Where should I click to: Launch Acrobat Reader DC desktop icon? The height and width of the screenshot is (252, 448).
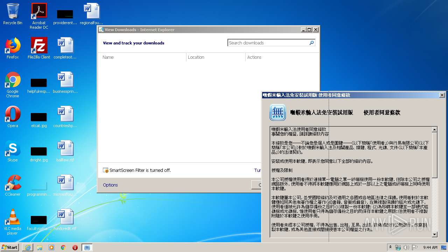tap(39, 16)
